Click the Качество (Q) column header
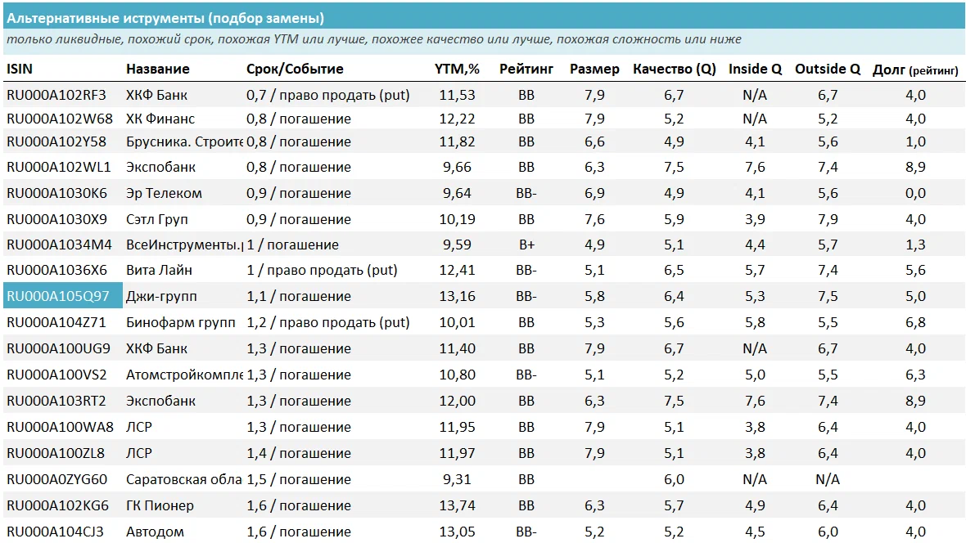 tap(674, 70)
